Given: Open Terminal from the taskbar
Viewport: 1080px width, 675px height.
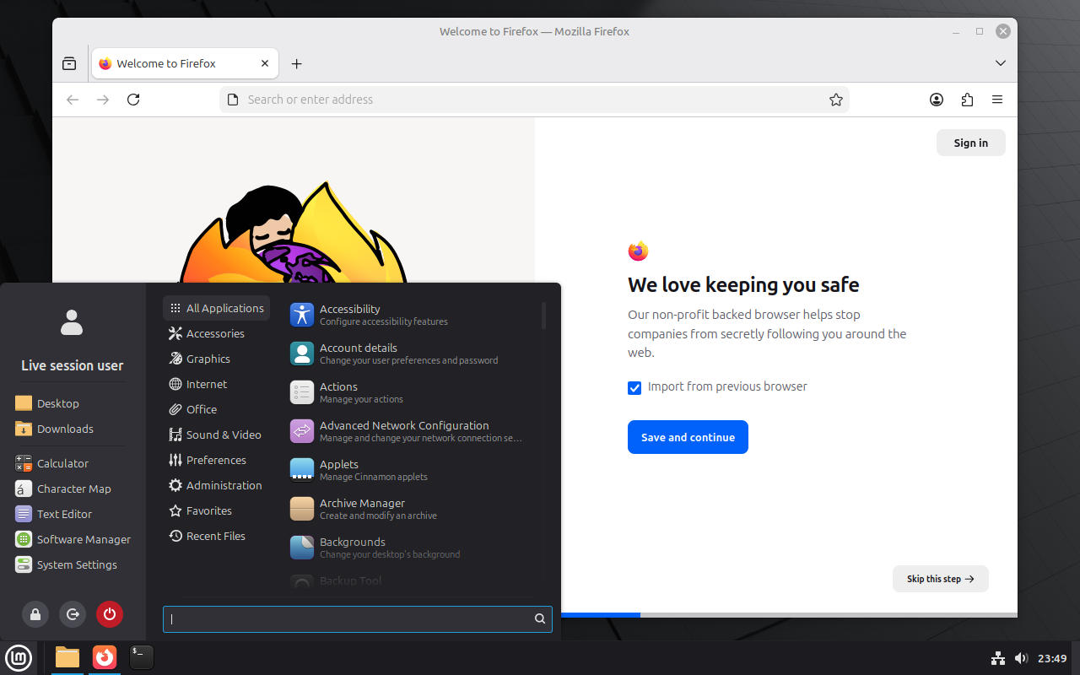Looking at the screenshot, I should click(141, 657).
